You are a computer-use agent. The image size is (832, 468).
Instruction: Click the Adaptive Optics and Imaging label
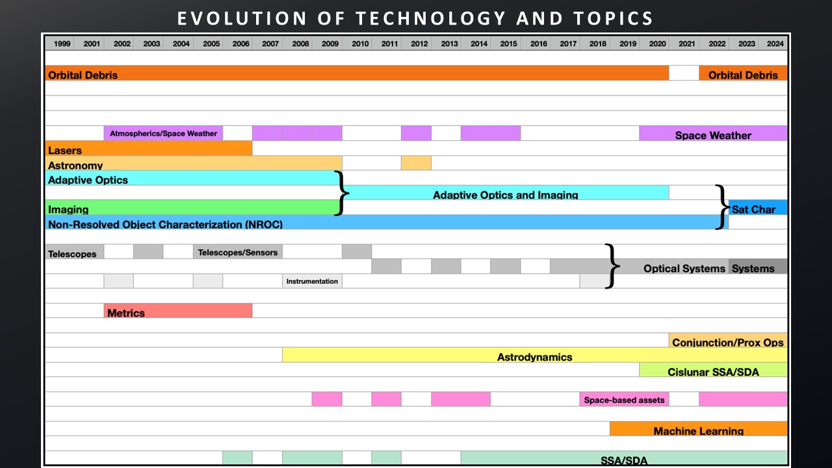pos(506,194)
